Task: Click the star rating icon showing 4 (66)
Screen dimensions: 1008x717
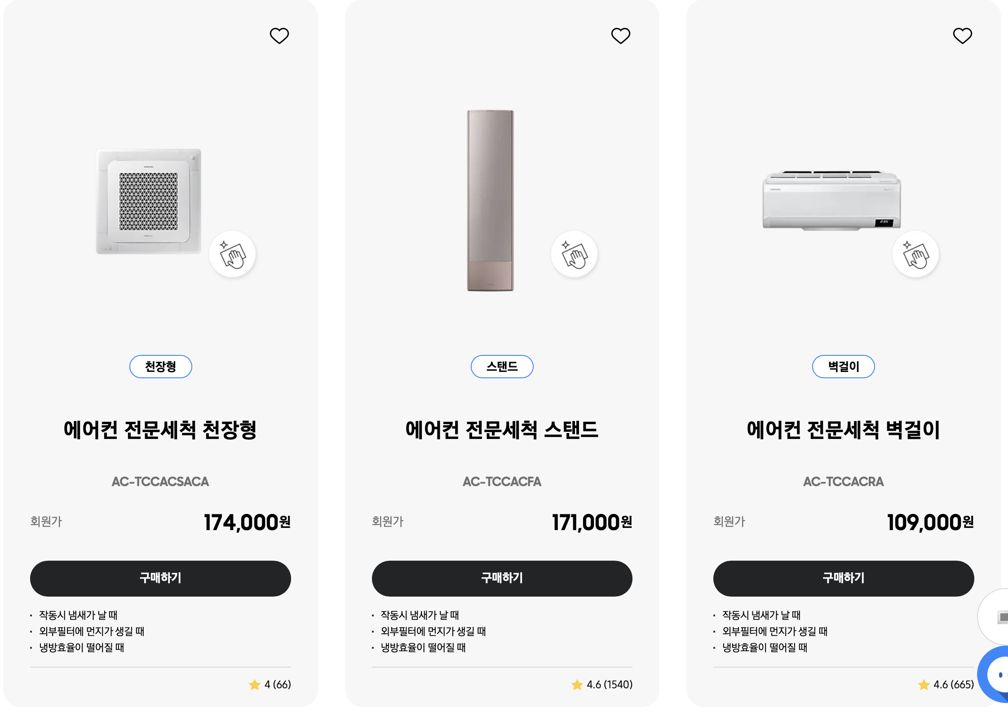Action: pyautogui.click(x=255, y=685)
